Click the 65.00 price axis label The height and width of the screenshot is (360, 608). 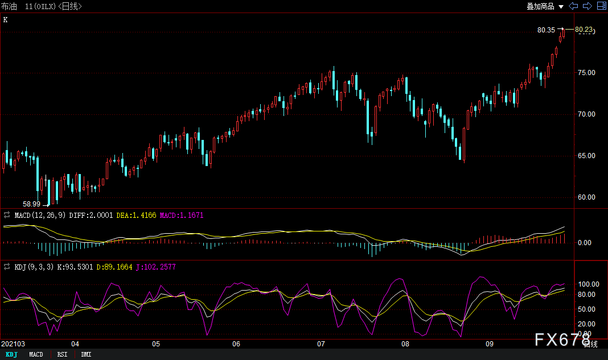587,156
